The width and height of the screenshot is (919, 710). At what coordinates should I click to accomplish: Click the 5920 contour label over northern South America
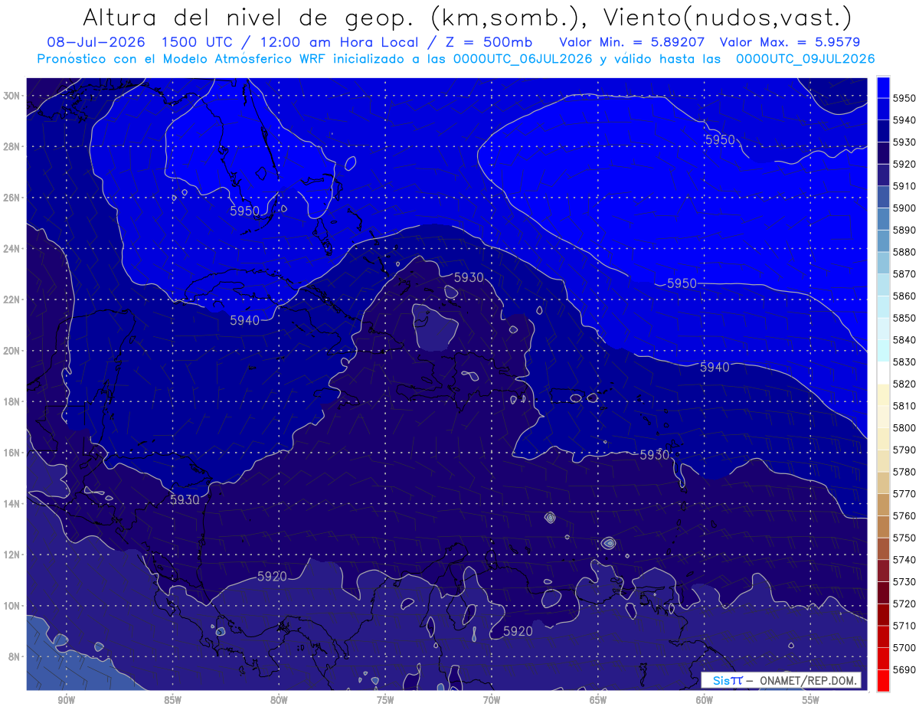point(517,631)
